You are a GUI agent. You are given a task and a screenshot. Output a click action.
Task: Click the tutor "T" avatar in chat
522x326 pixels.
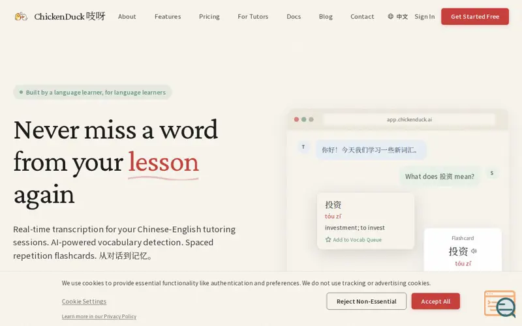coord(303,147)
